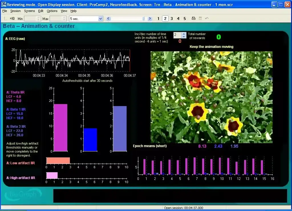Click the undo arrow icon in toolbar
292x211 pixels.
(x=207, y=19)
